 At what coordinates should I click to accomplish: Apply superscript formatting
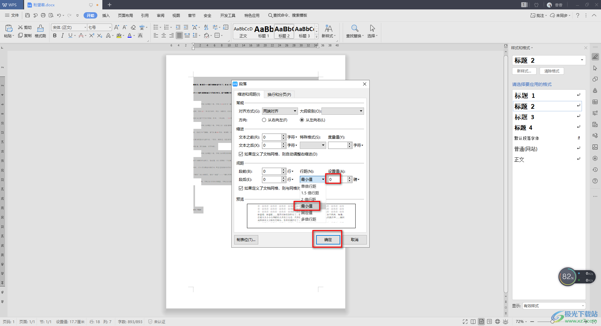pos(91,36)
